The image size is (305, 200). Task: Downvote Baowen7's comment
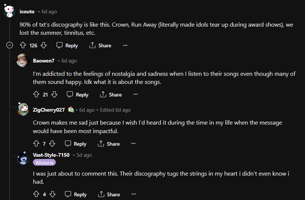click(x=54, y=95)
